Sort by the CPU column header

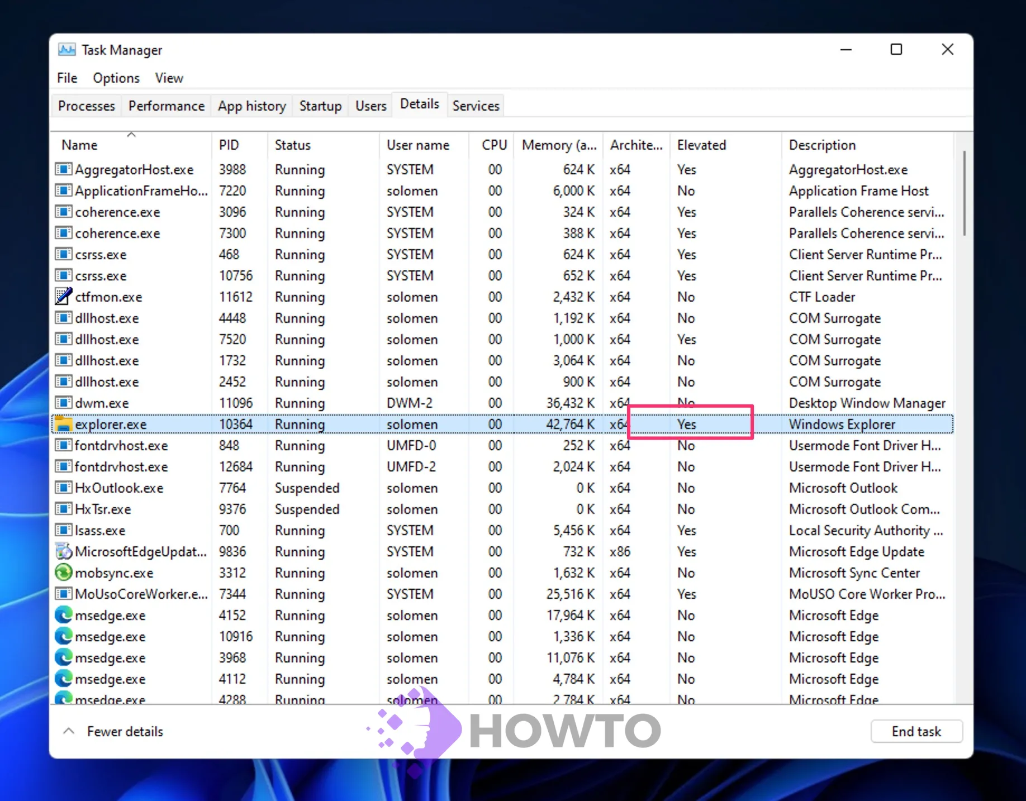pos(492,145)
